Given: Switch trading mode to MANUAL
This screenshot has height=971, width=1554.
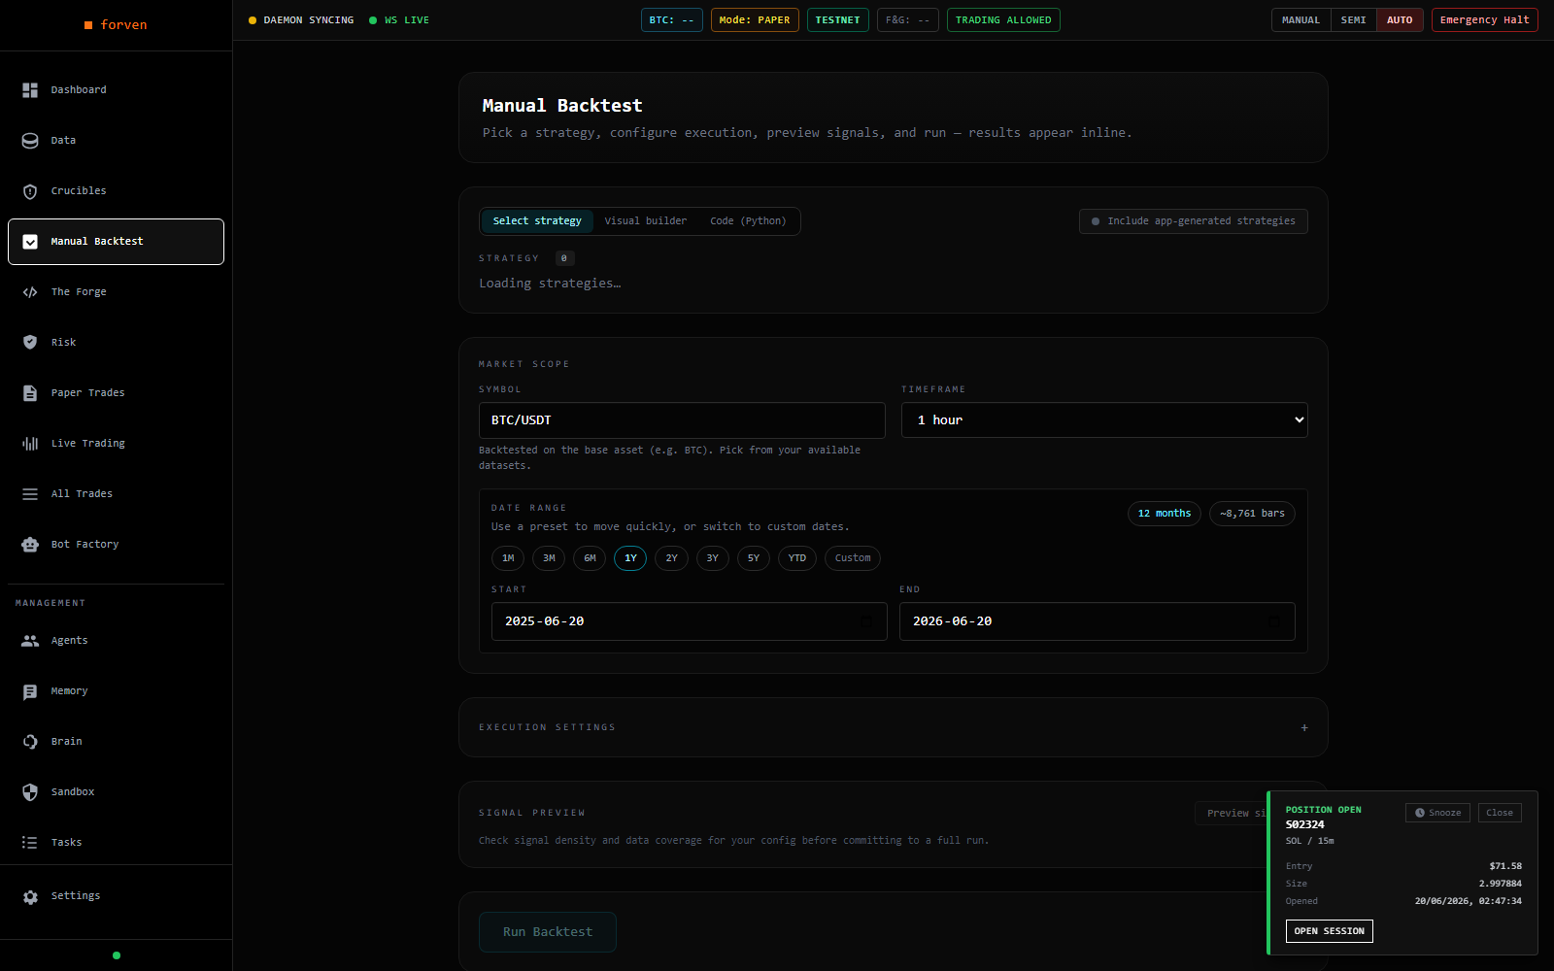Looking at the screenshot, I should tap(1301, 20).
